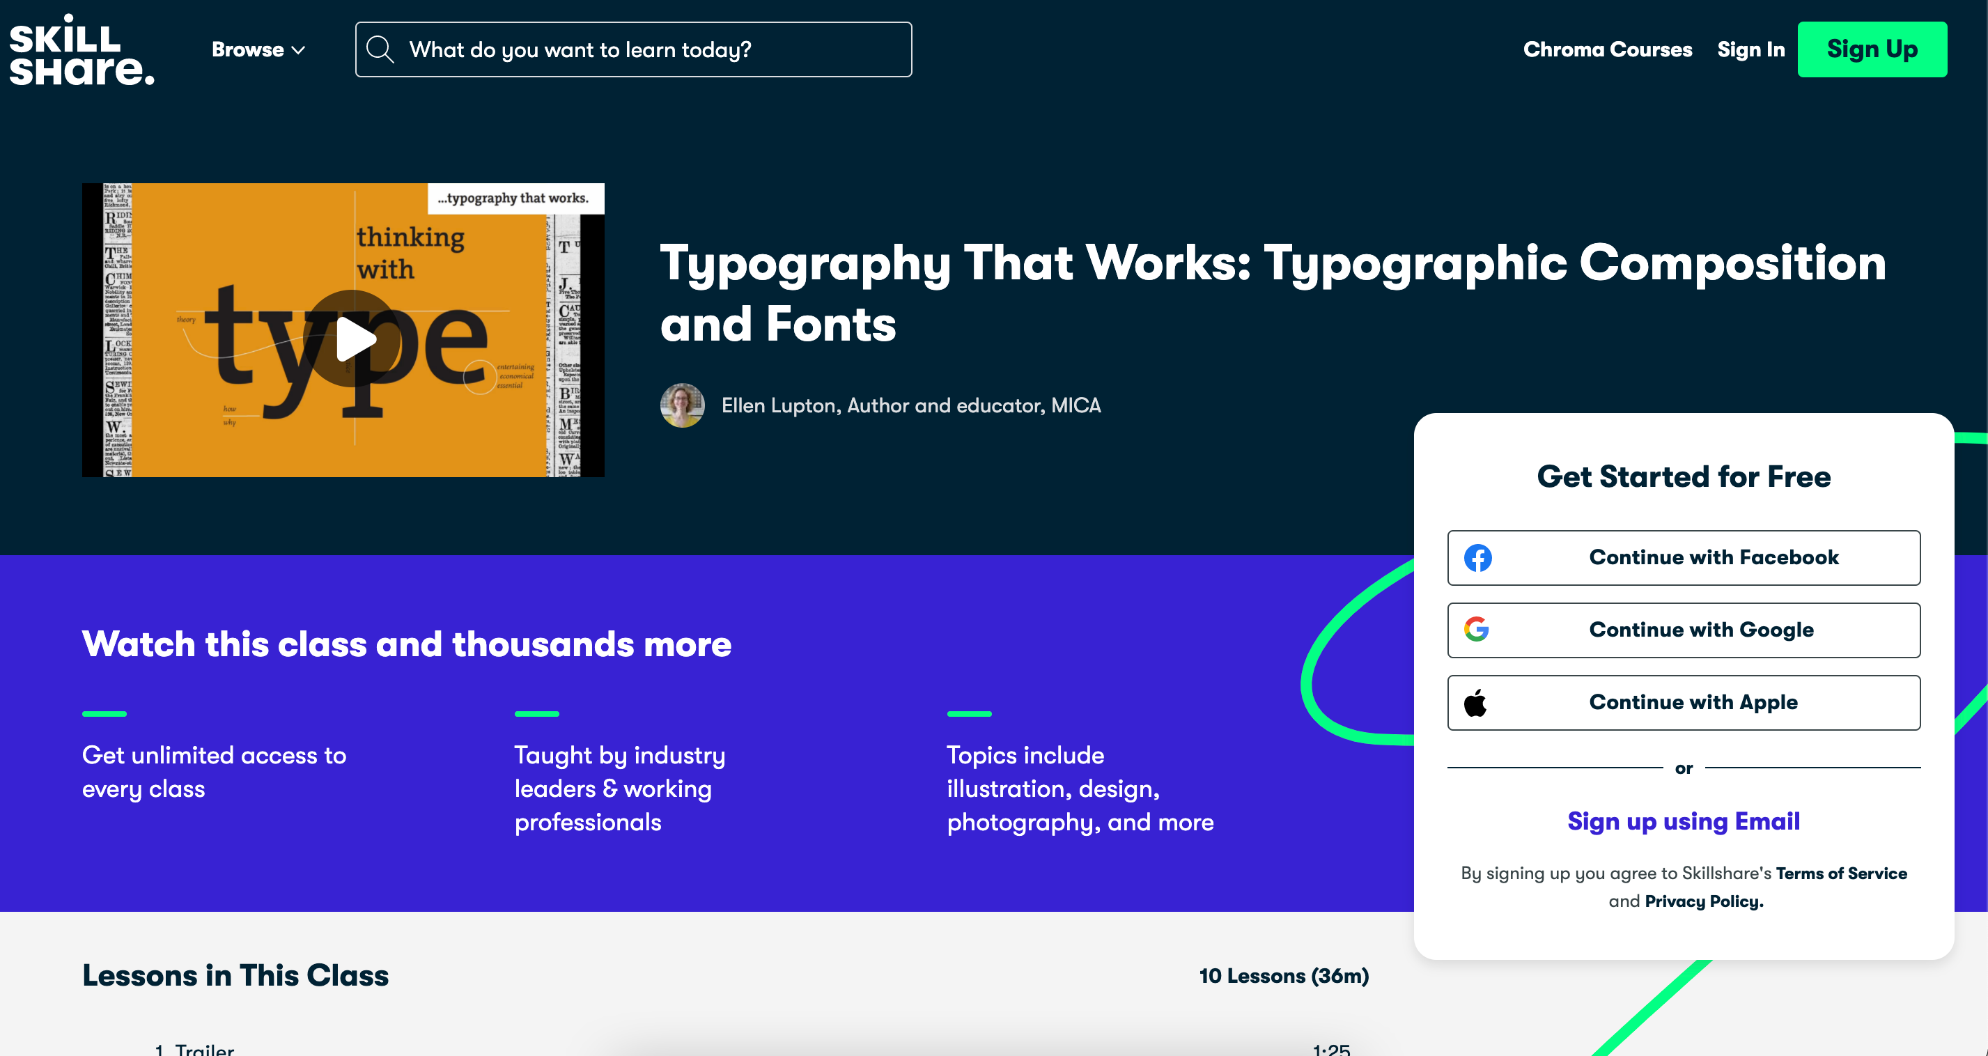Click the 'Lessons in This Class' heading
Viewport: 1988px width, 1056px height.
pos(235,976)
